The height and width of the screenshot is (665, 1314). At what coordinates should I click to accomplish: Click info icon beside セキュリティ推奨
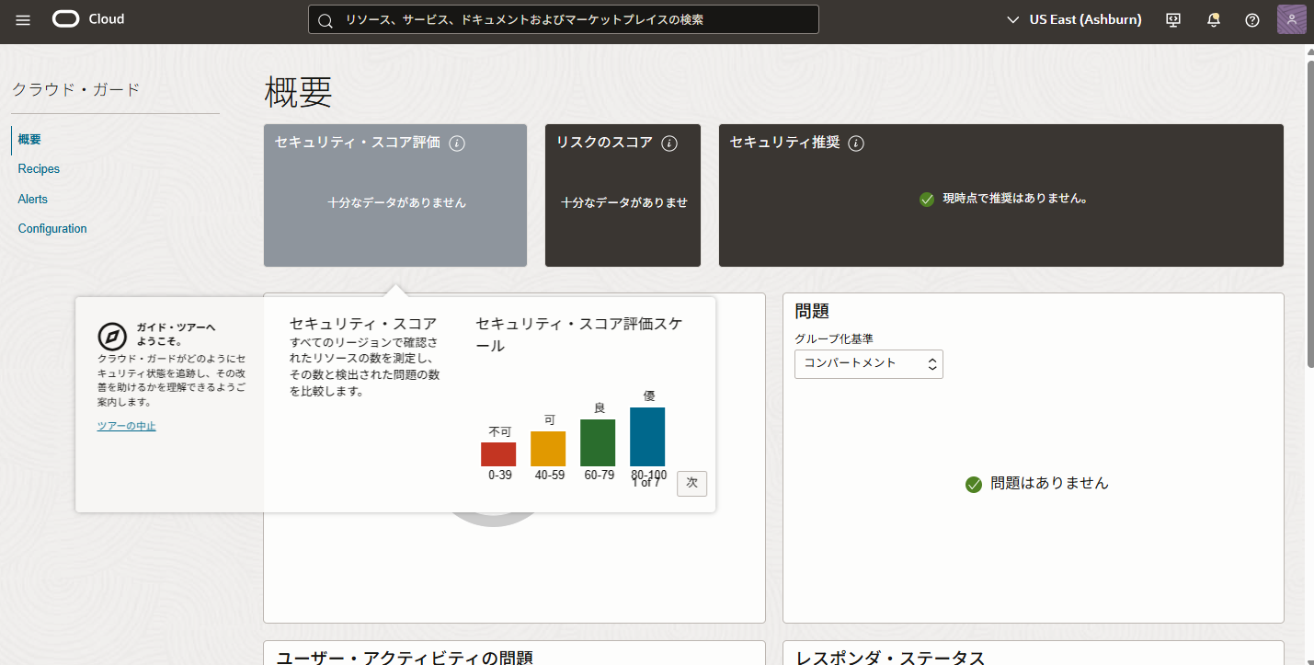tap(856, 143)
